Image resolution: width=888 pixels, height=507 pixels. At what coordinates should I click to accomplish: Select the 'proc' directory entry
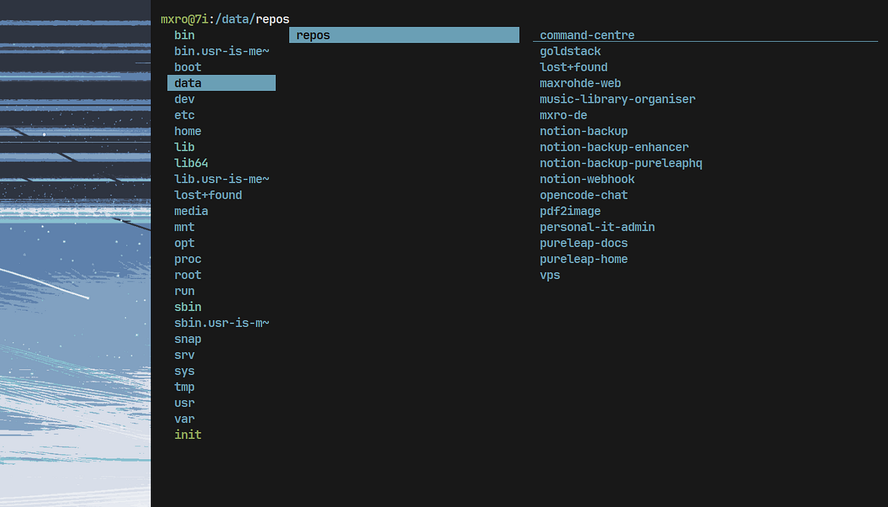pyautogui.click(x=188, y=259)
